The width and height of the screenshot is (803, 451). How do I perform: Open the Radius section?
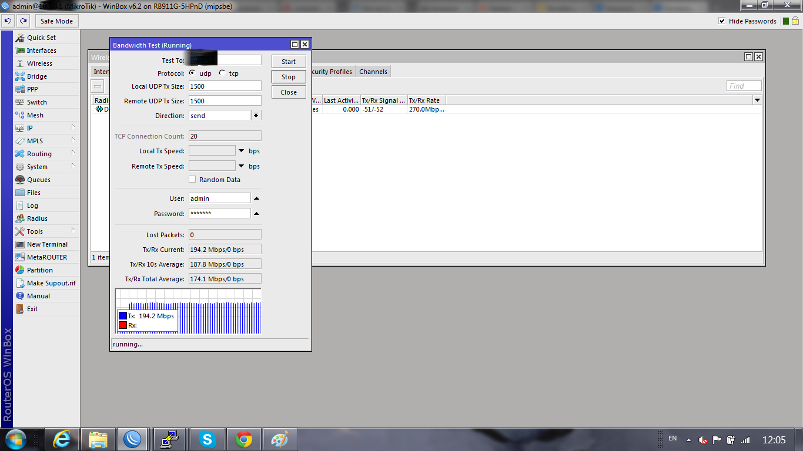click(37, 218)
